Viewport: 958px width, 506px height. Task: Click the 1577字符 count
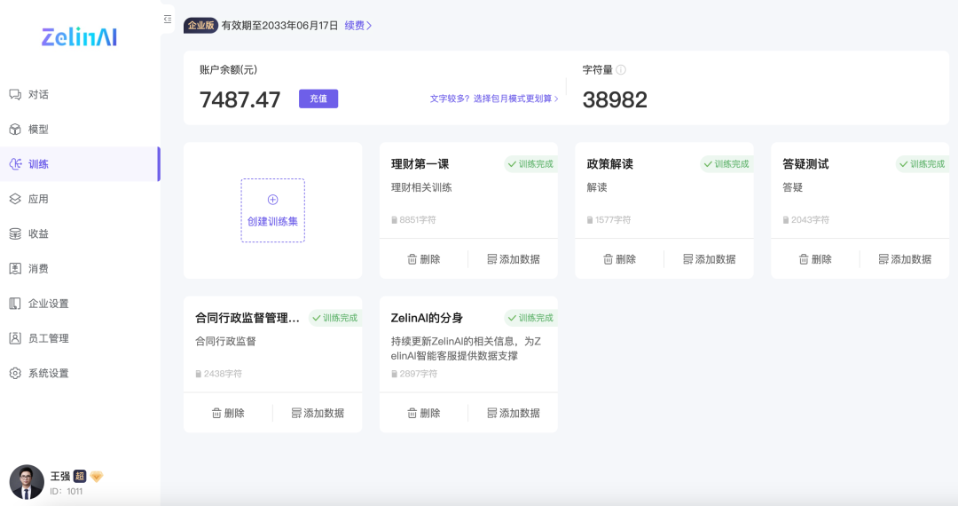(x=609, y=219)
